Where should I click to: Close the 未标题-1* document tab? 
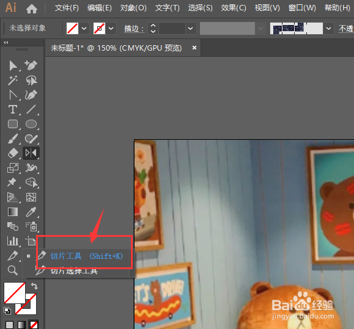[194, 48]
